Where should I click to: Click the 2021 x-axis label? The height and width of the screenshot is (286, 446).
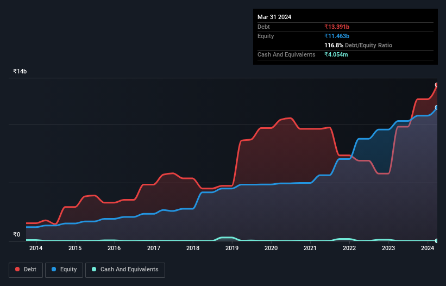[310, 248]
